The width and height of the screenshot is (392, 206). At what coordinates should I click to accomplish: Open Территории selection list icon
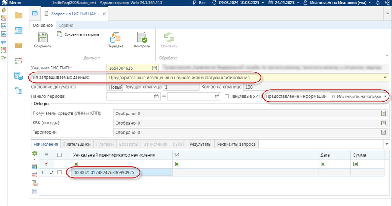[x=383, y=133]
